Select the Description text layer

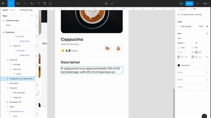(14, 83)
